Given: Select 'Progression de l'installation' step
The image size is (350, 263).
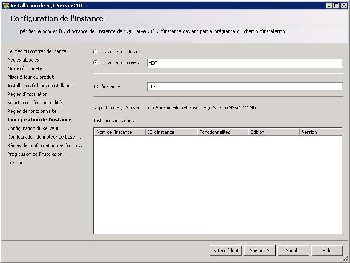Looking at the screenshot, I should coord(35,154).
